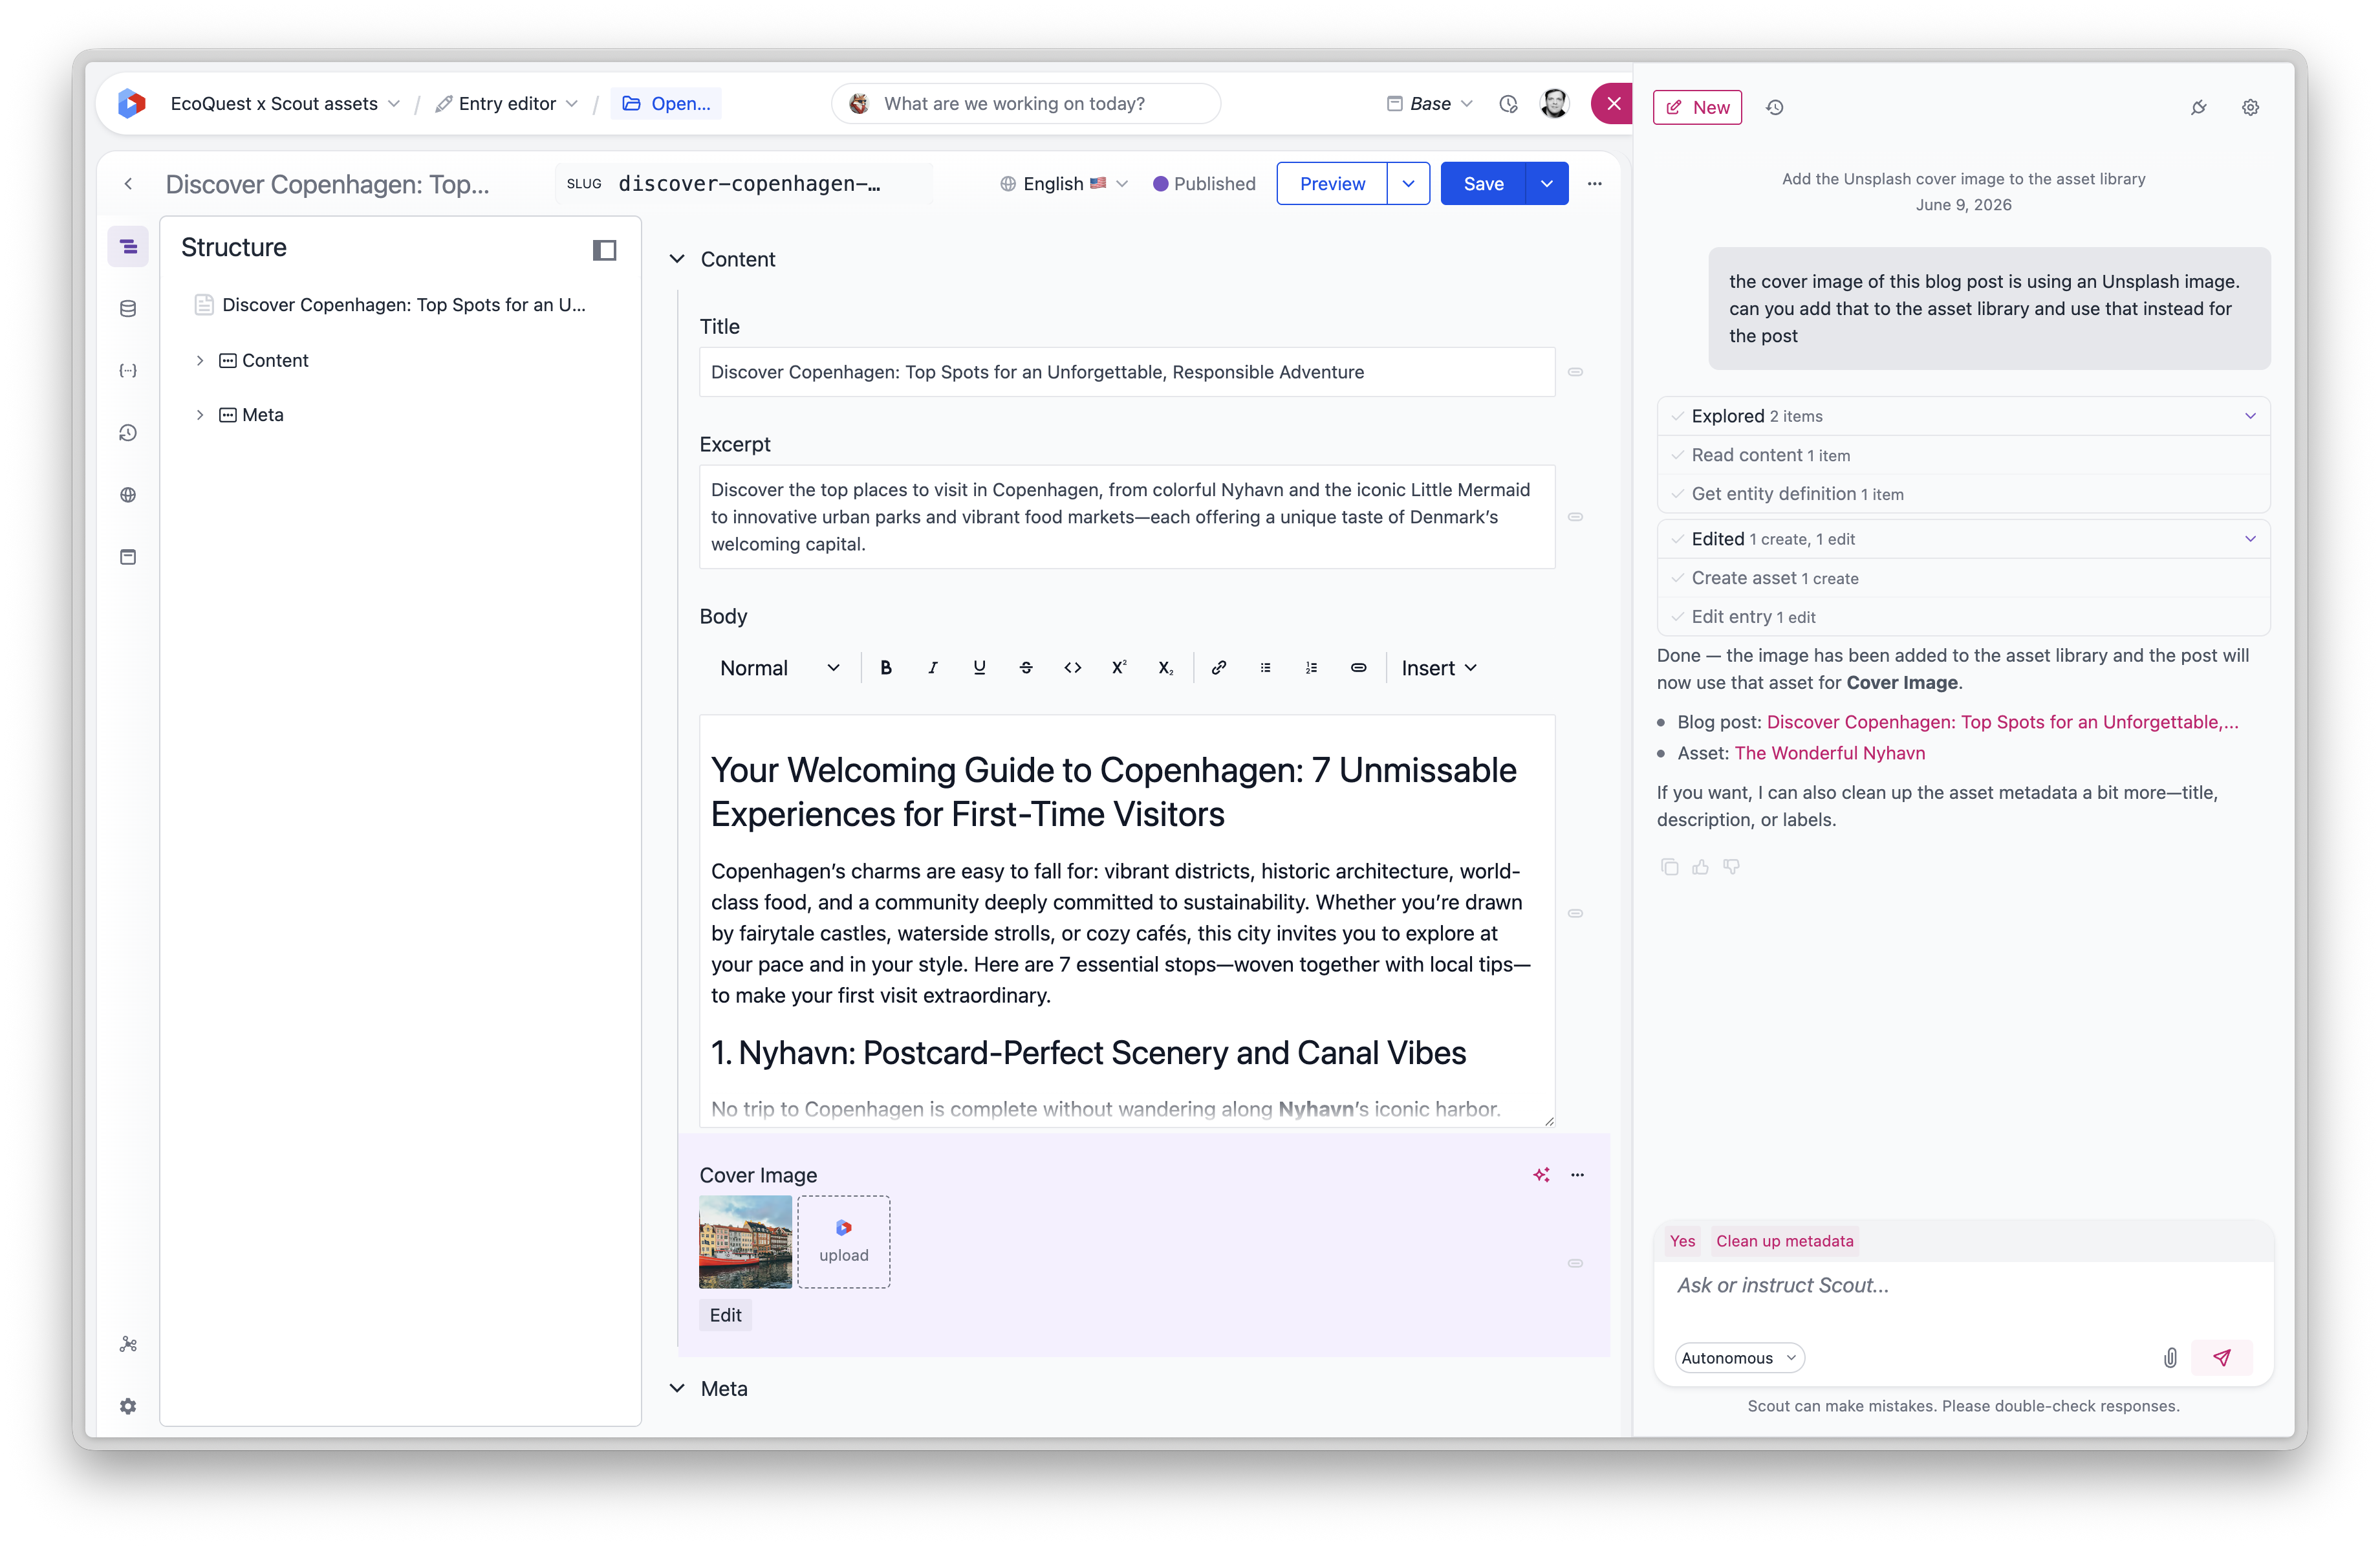The width and height of the screenshot is (2380, 1546).
Task: Open the EcoQuest x Scout assets dropdown
Action: point(285,104)
